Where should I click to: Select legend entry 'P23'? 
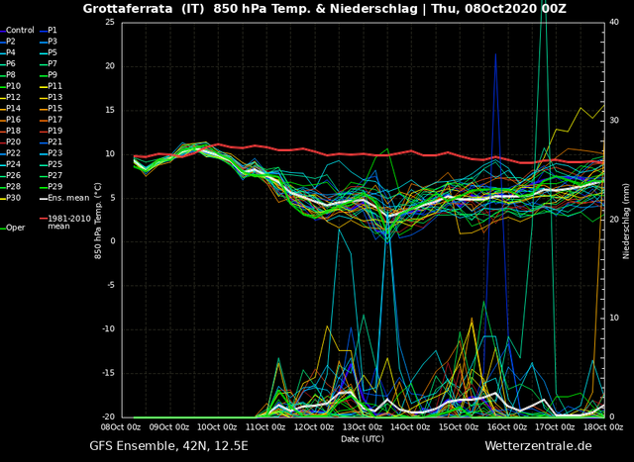(x=51, y=153)
